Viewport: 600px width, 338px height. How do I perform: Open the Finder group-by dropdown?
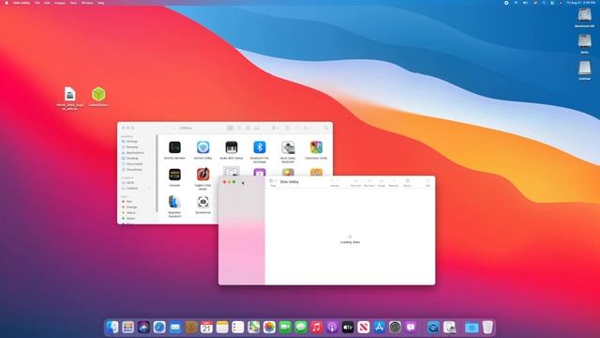(276, 128)
